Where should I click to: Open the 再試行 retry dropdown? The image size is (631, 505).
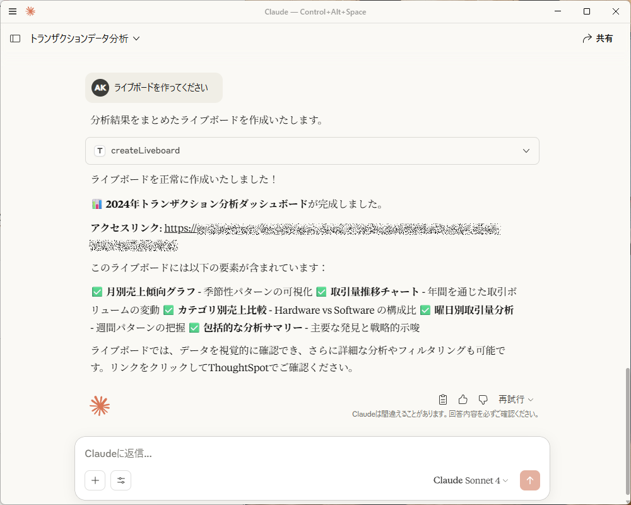click(516, 400)
